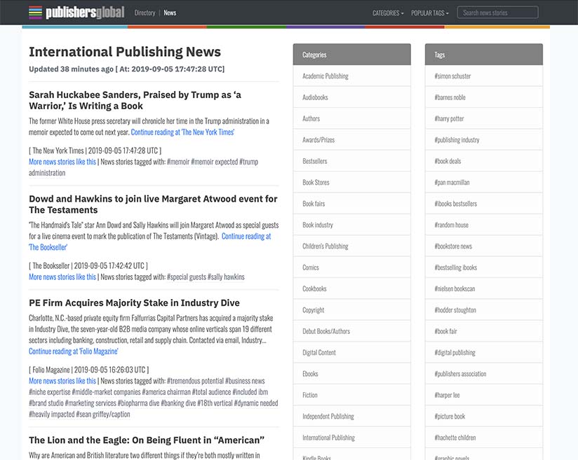The image size is (578, 460).
Task: Open the International Publishing category
Action: (x=351, y=438)
